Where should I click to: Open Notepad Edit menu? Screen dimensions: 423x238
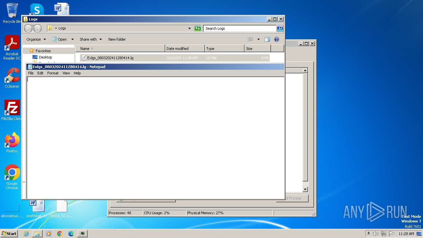pos(40,73)
